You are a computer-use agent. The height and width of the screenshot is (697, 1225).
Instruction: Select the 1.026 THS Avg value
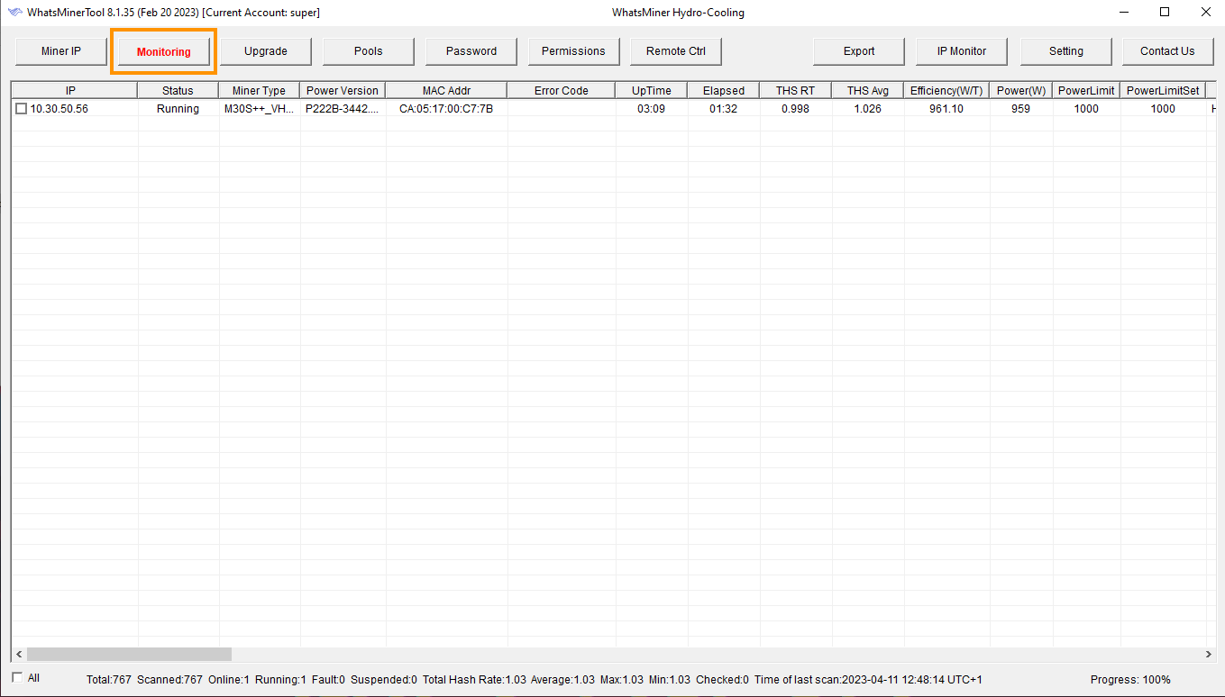[867, 109]
